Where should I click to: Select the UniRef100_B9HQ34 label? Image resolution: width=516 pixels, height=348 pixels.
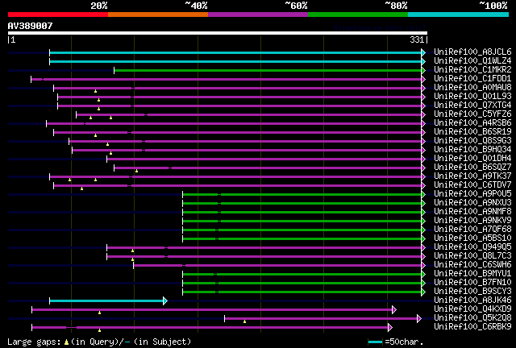[472, 149]
